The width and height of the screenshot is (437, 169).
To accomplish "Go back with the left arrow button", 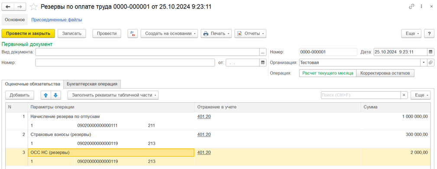I will (x=8, y=6).
